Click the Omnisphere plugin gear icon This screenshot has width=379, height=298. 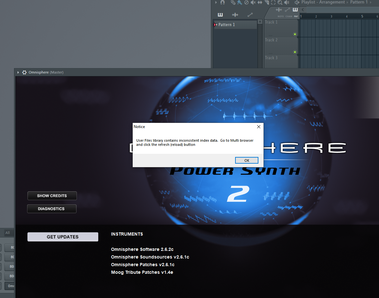click(x=25, y=72)
